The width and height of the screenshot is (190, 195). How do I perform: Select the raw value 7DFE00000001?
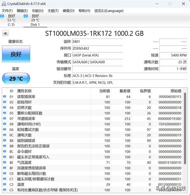pyautogui.click(x=170, y=124)
